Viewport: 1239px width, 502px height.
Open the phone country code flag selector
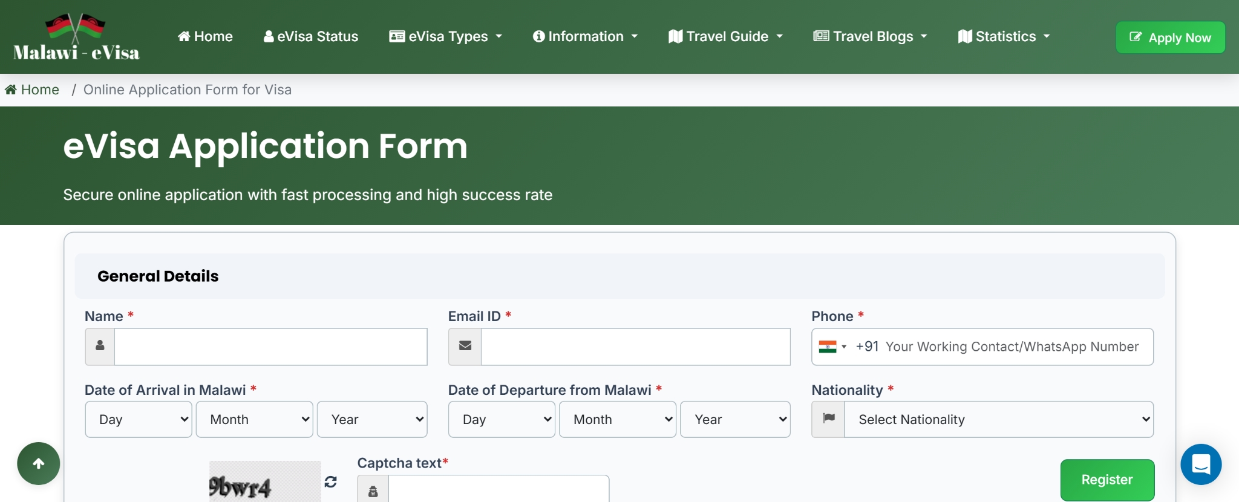[832, 347]
